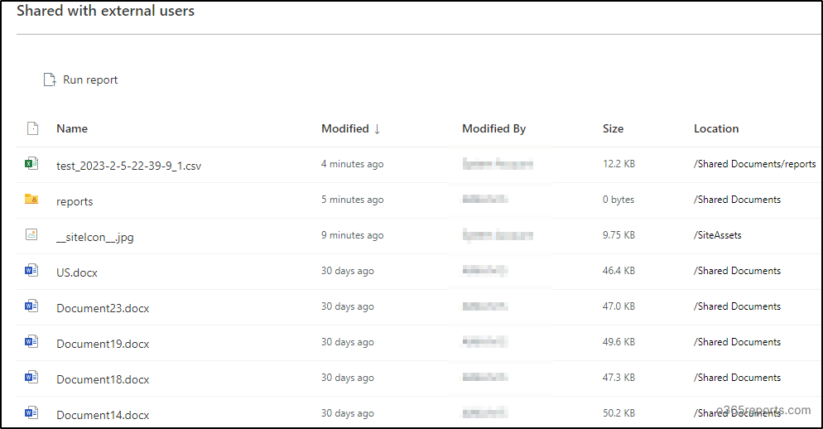Open the __siteIcon__.jpg file

click(95, 238)
